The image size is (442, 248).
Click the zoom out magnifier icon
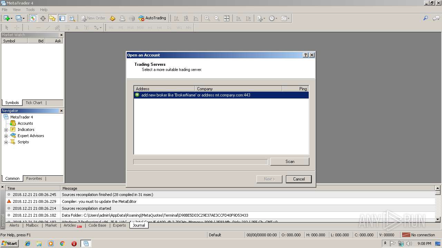click(217, 18)
